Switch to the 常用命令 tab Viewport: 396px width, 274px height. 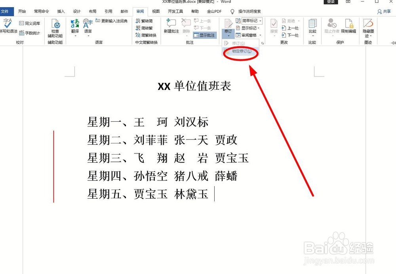42,11
